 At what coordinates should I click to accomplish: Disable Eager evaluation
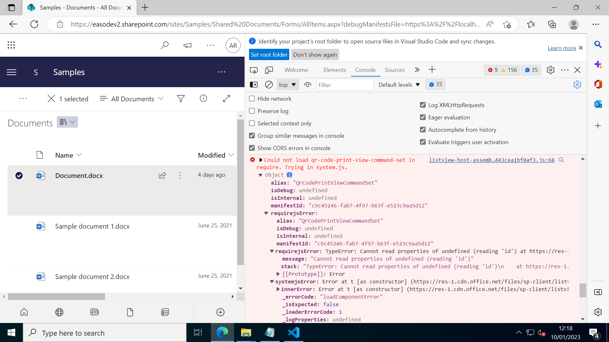[423, 117]
